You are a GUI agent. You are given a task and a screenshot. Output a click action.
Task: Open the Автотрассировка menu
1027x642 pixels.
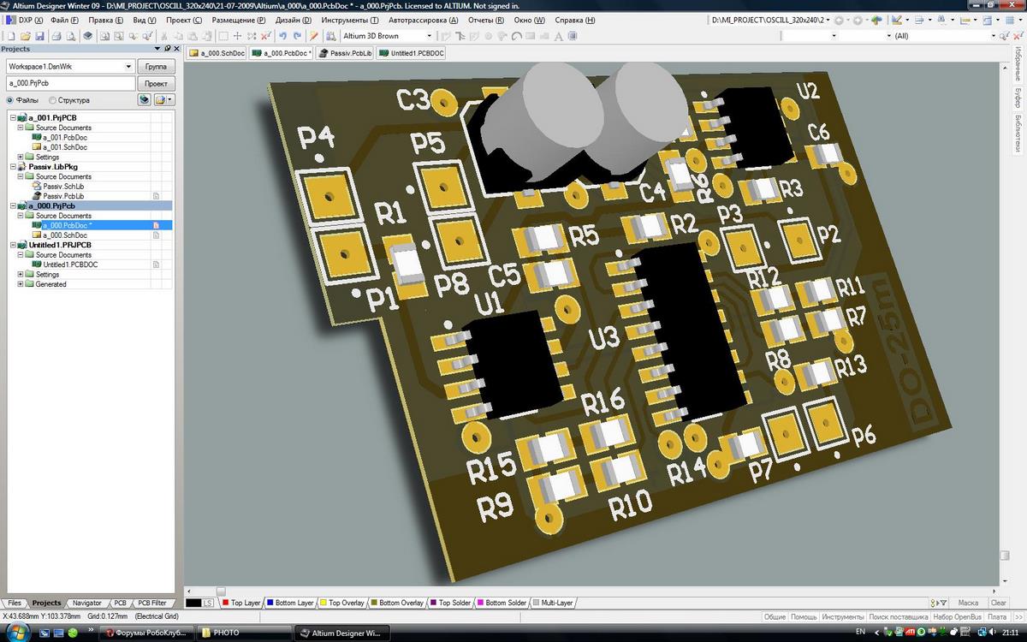[x=423, y=20]
